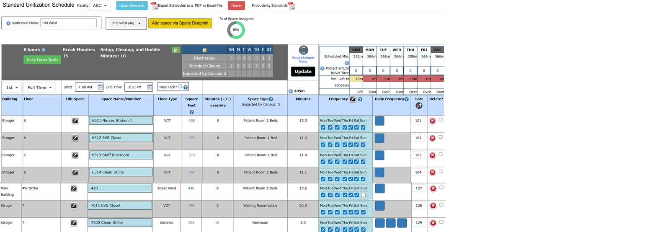Screen dimensions: 645x232
Task: Click the Sort column header icon
Action: click(x=419, y=106)
